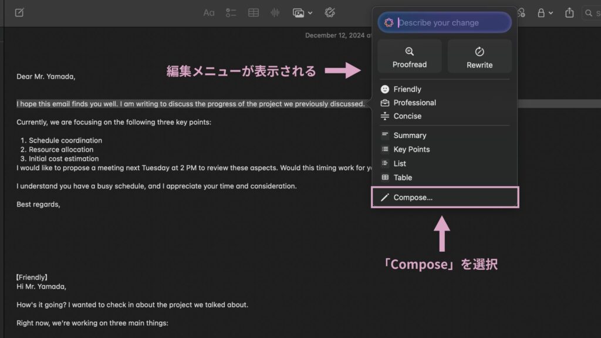Select the Concise option
This screenshot has width=601, height=338.
coord(408,116)
